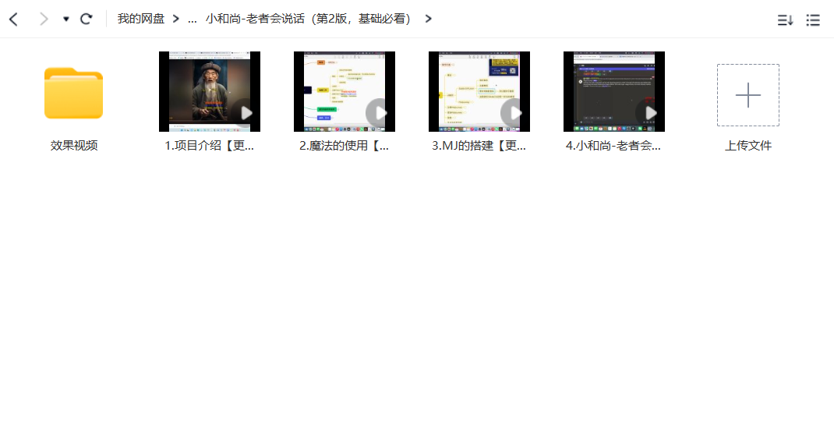Refresh the current folder listing
This screenshot has width=834, height=428.
[87, 19]
